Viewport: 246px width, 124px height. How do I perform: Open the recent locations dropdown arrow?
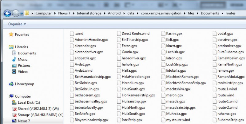click(x=22, y=14)
